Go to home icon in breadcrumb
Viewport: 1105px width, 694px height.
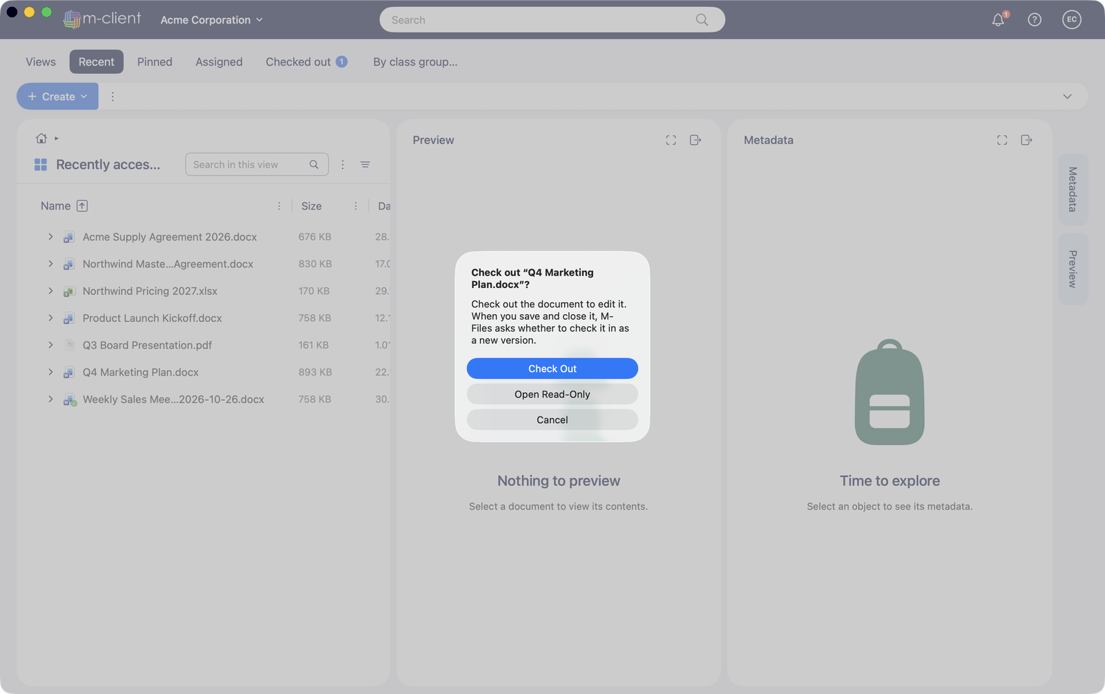point(41,138)
